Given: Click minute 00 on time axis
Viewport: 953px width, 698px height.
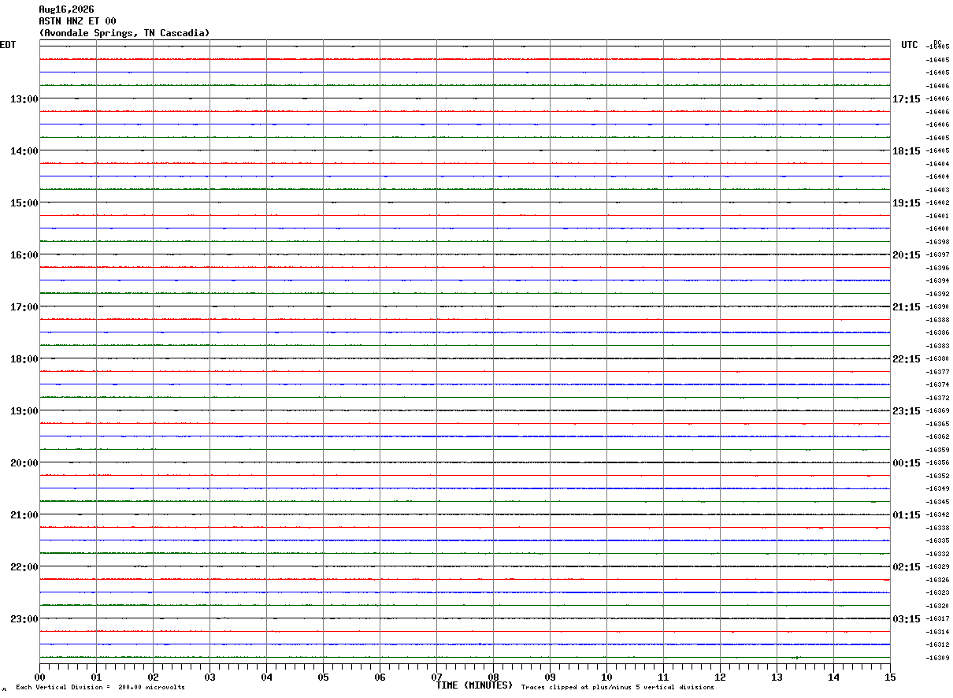Looking at the screenshot, I should [40, 677].
